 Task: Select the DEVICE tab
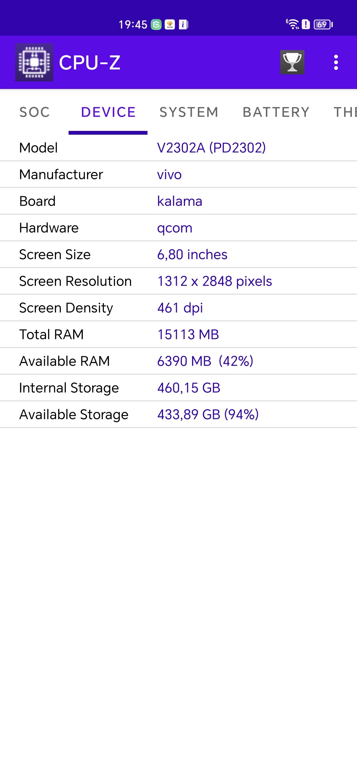point(108,112)
